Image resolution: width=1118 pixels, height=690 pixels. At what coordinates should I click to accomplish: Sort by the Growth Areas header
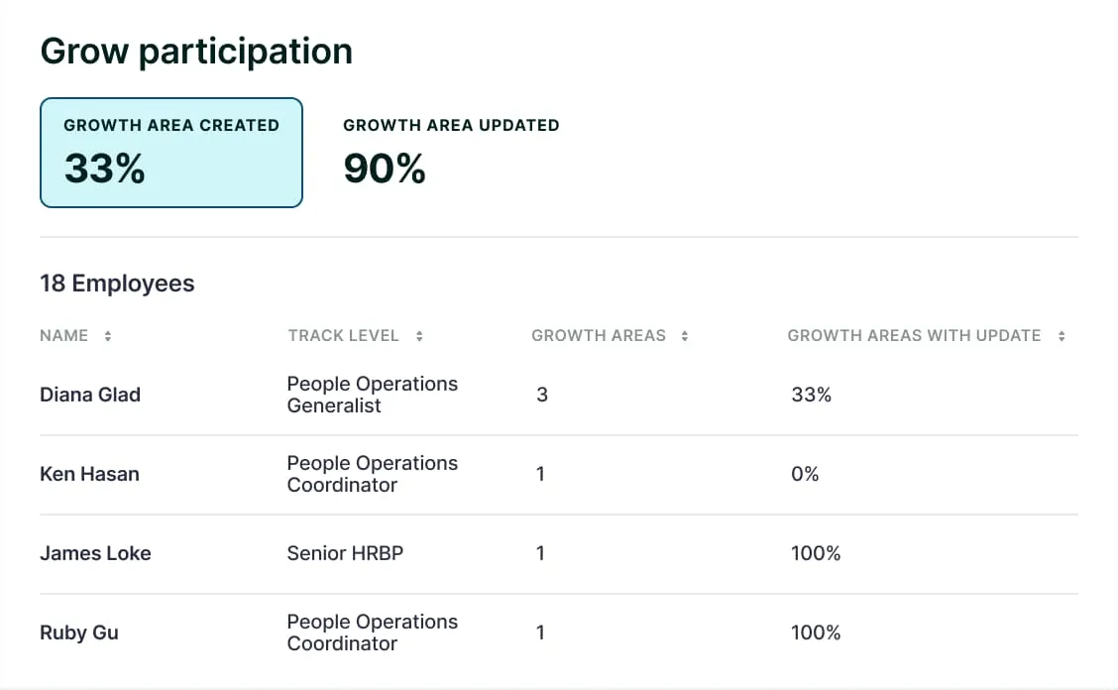(x=599, y=336)
